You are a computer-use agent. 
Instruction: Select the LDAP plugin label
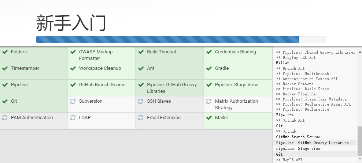tap(85, 117)
